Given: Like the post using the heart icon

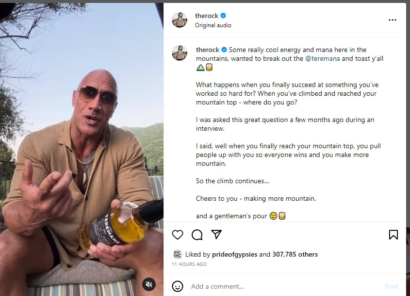Looking at the screenshot, I should click(x=178, y=235).
